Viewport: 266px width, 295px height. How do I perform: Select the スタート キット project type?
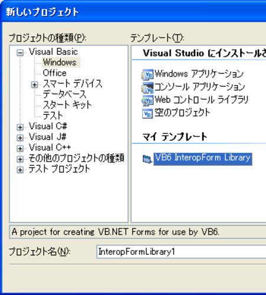(x=67, y=104)
